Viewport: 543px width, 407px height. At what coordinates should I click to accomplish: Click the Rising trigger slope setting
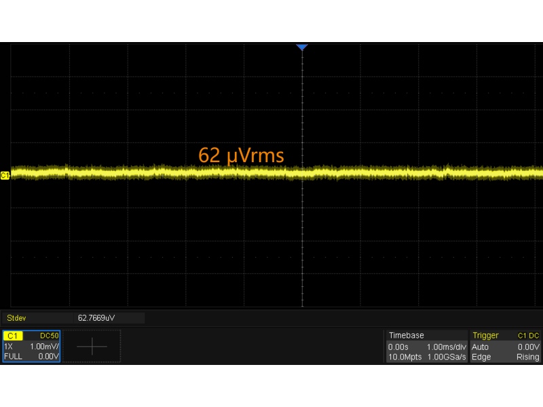coord(527,357)
